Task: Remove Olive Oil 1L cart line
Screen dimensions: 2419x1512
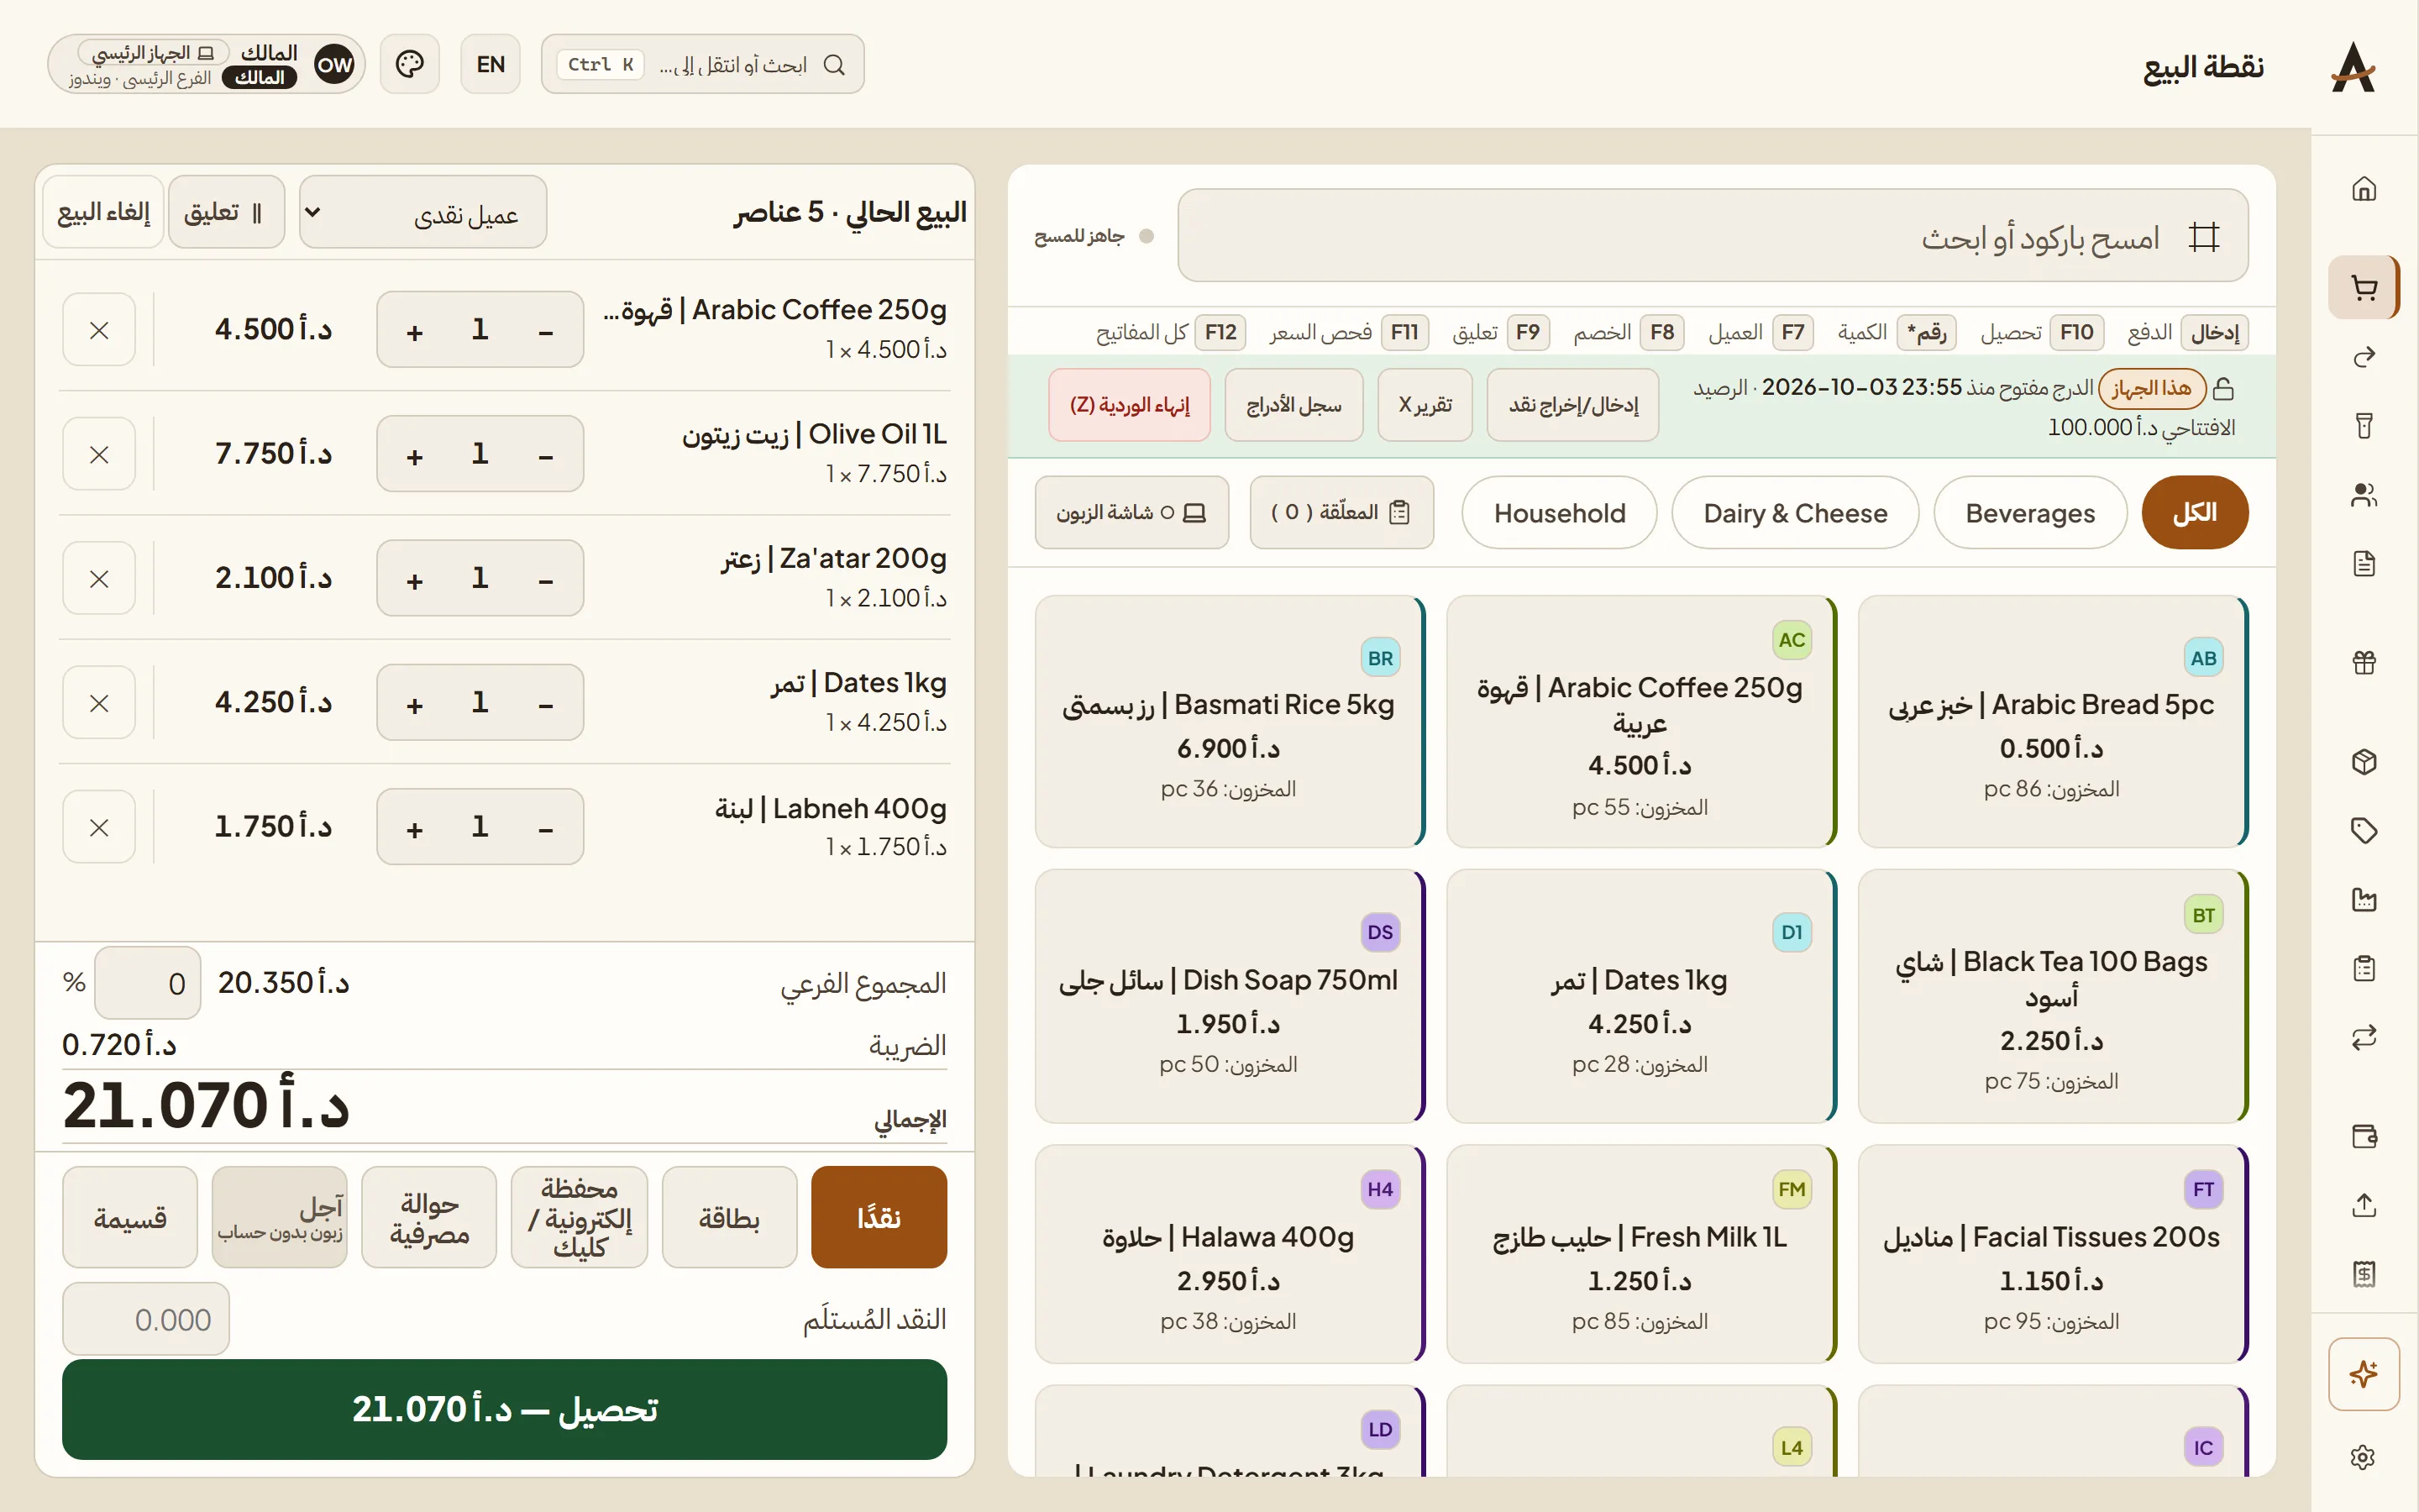Action: (99, 454)
